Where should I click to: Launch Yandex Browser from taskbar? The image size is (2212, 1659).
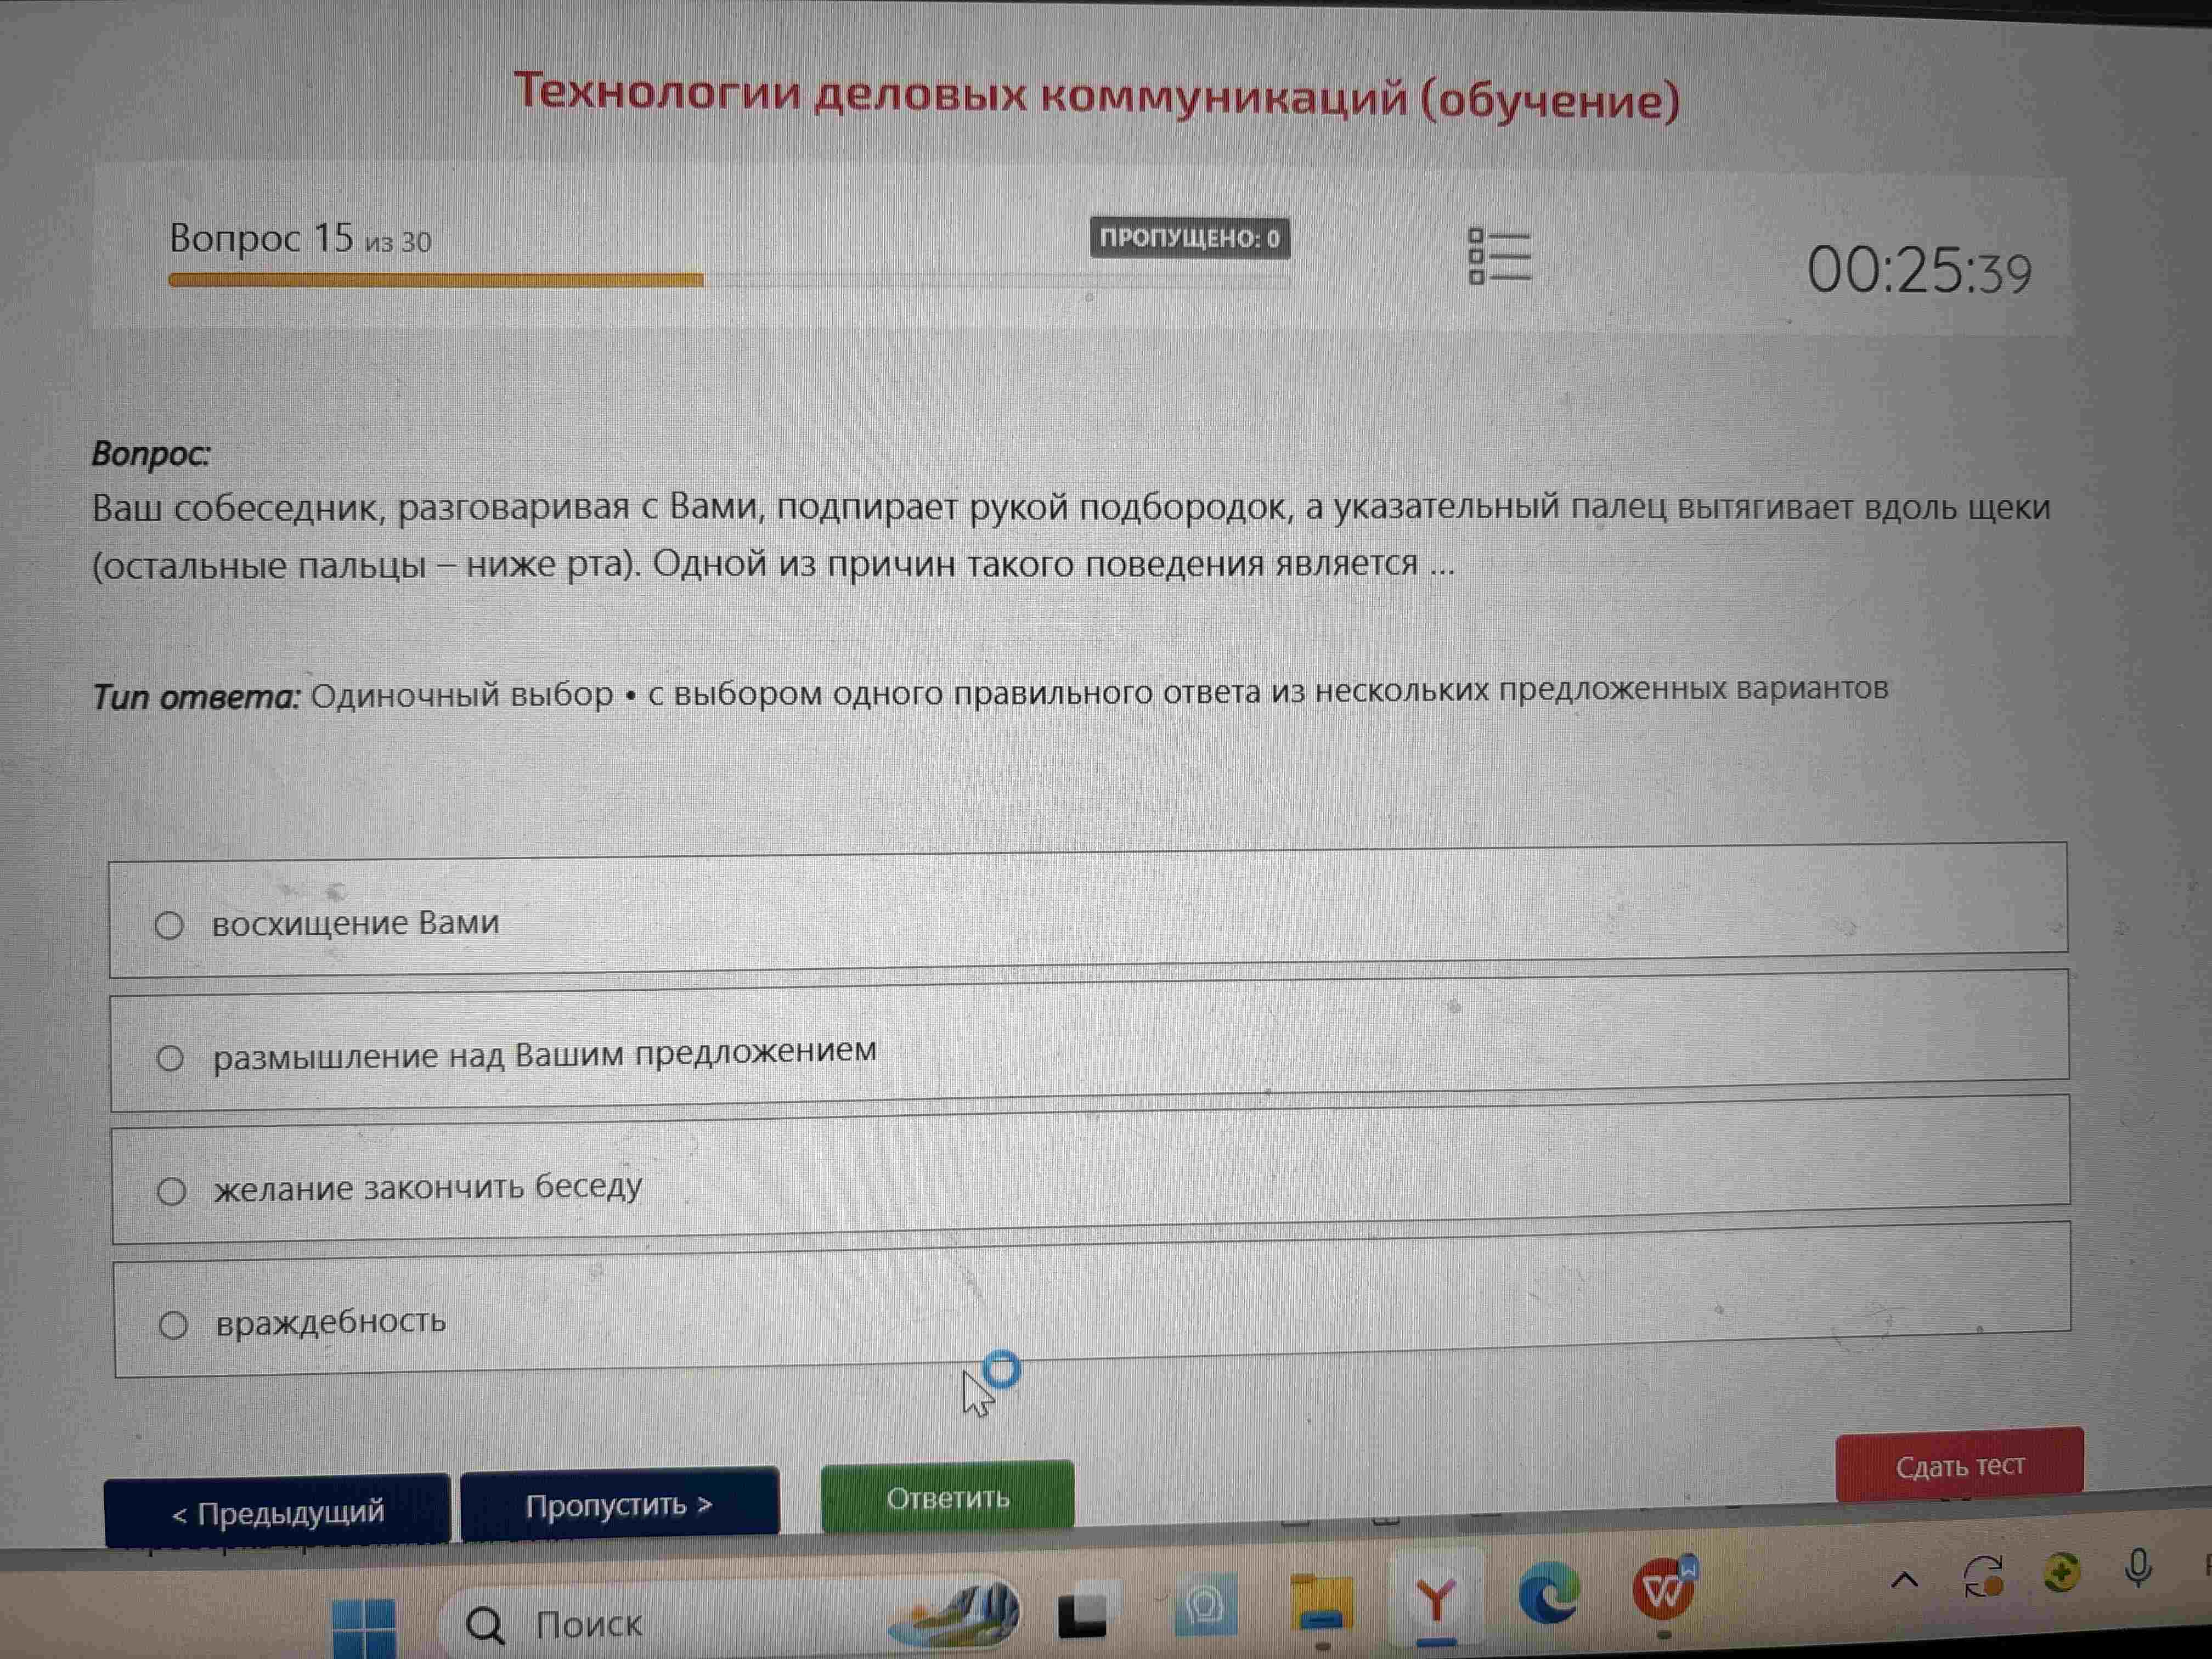click(1436, 1601)
